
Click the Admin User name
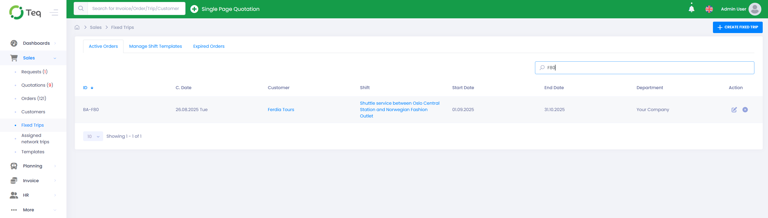click(x=733, y=9)
